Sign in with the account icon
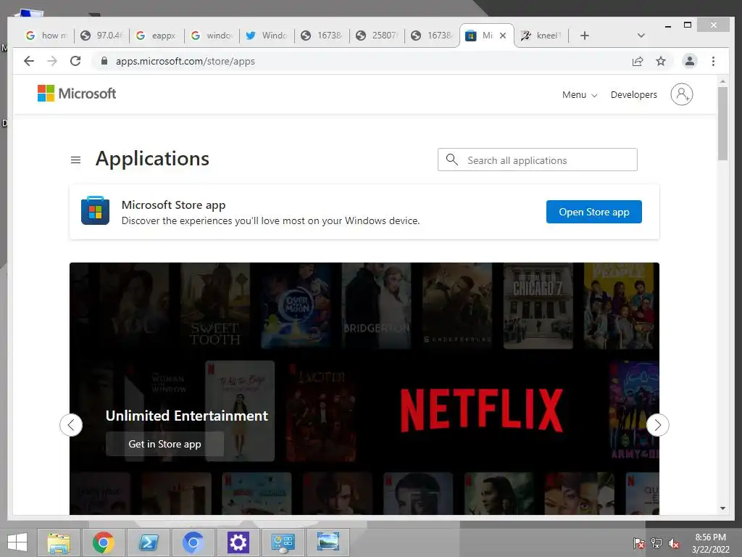This screenshot has width=742, height=557. pos(681,94)
